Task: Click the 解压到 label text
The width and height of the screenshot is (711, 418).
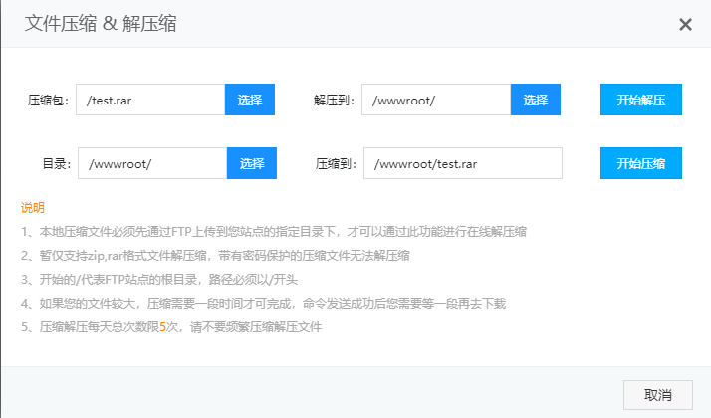Action: [334, 101]
